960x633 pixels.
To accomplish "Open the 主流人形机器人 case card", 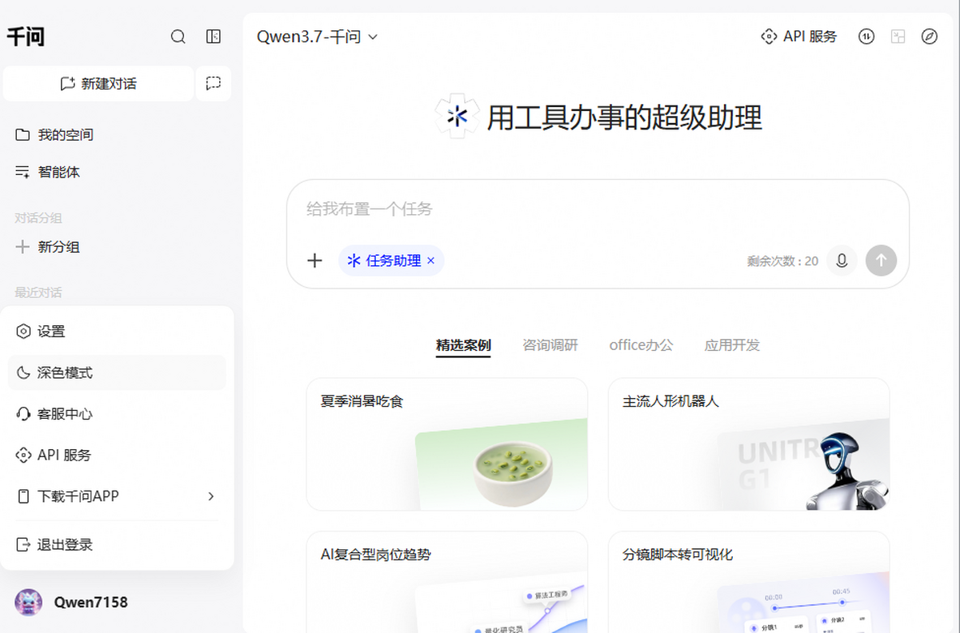I will (x=749, y=444).
